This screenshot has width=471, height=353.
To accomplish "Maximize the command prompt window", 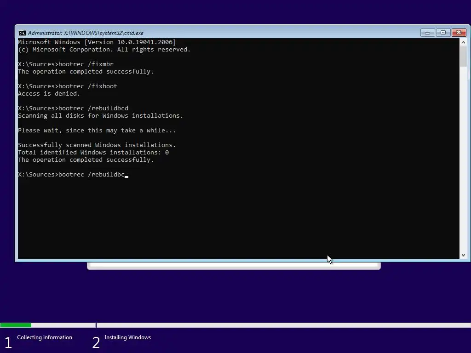I will pyautogui.click(x=443, y=33).
